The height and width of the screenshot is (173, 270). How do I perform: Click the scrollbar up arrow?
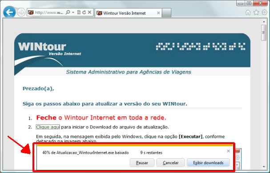[264, 22]
